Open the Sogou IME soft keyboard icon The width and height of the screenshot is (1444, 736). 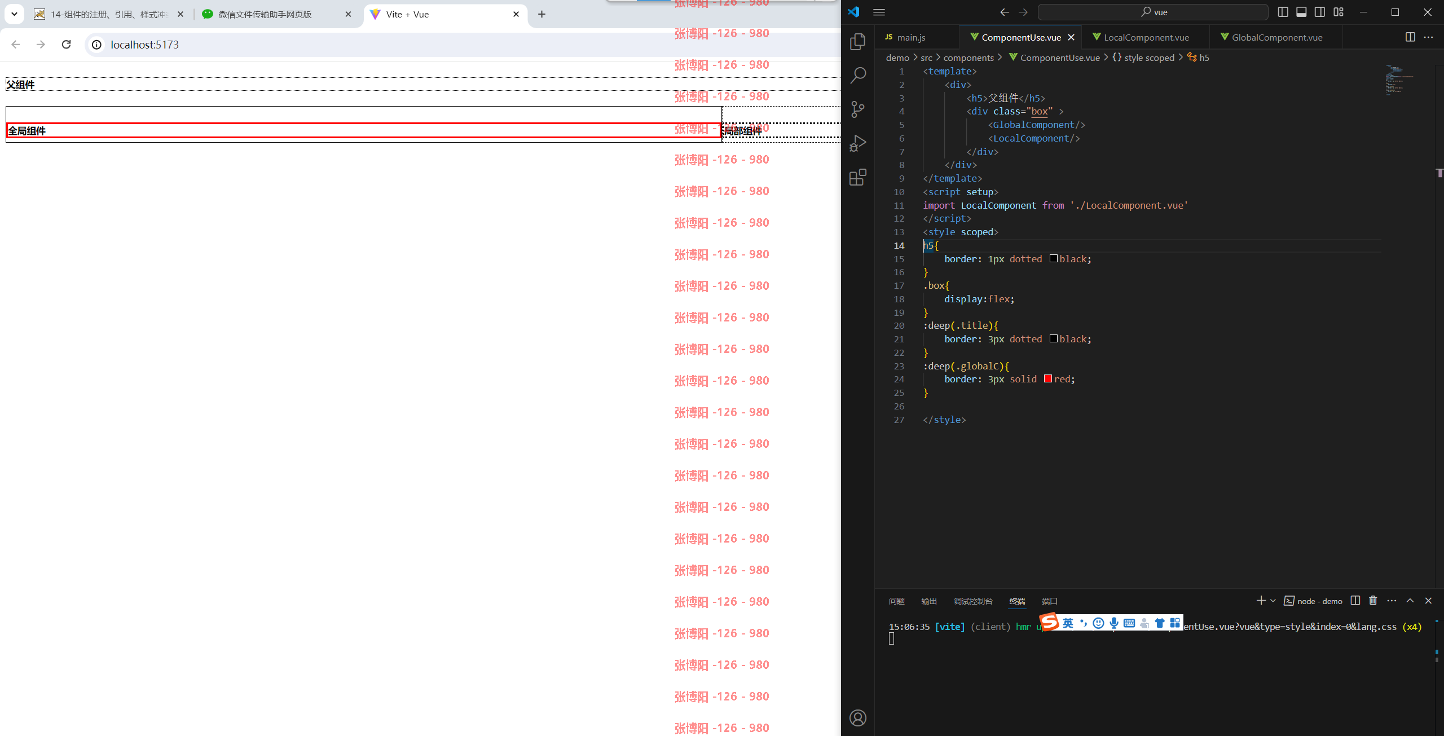[x=1129, y=623]
